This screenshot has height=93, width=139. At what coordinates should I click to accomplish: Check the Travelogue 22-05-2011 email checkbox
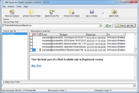coord(31,38)
